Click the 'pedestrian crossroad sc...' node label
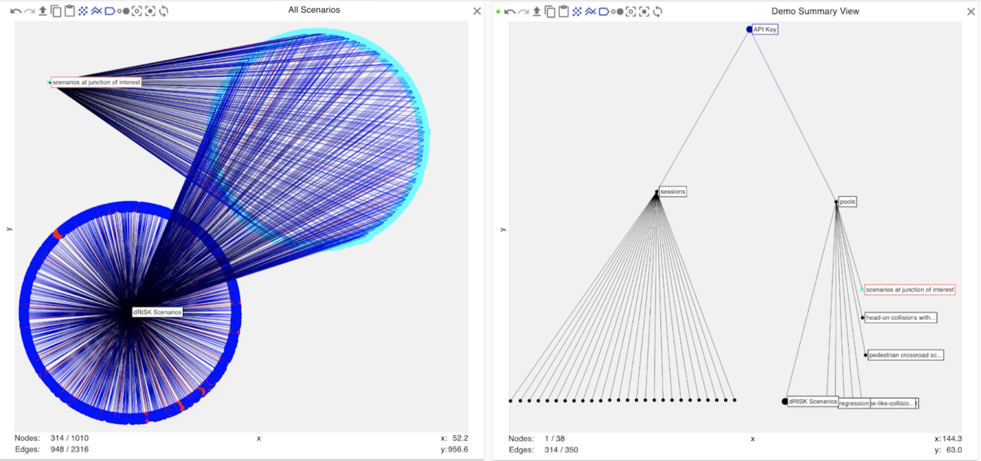Viewport: 981px width, 461px height. point(905,355)
